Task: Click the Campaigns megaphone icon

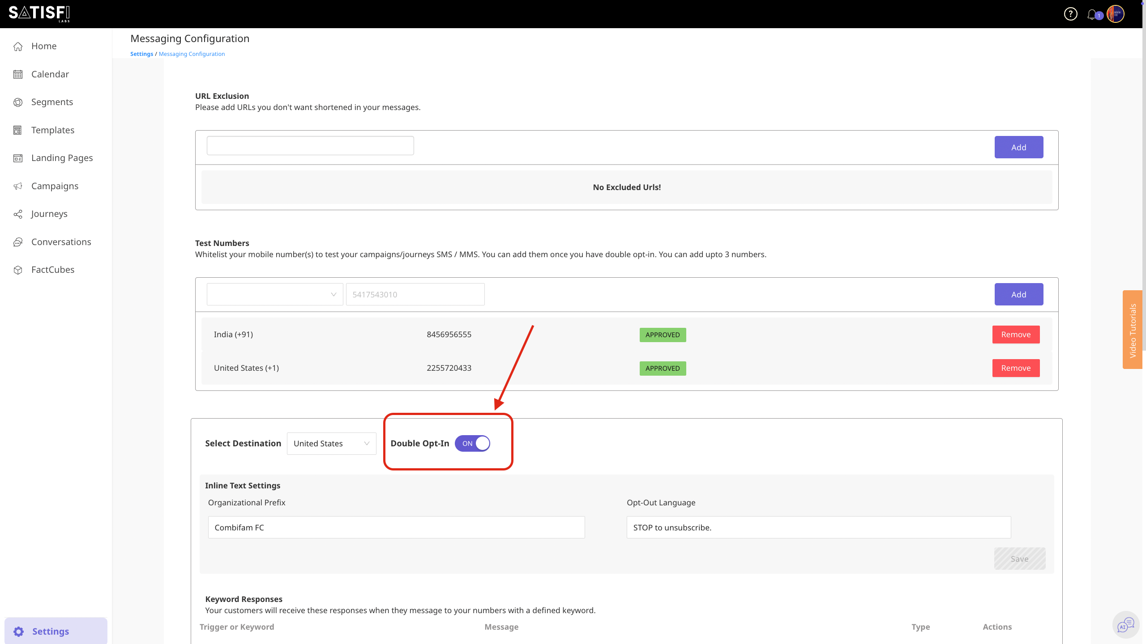Action: pos(18,186)
